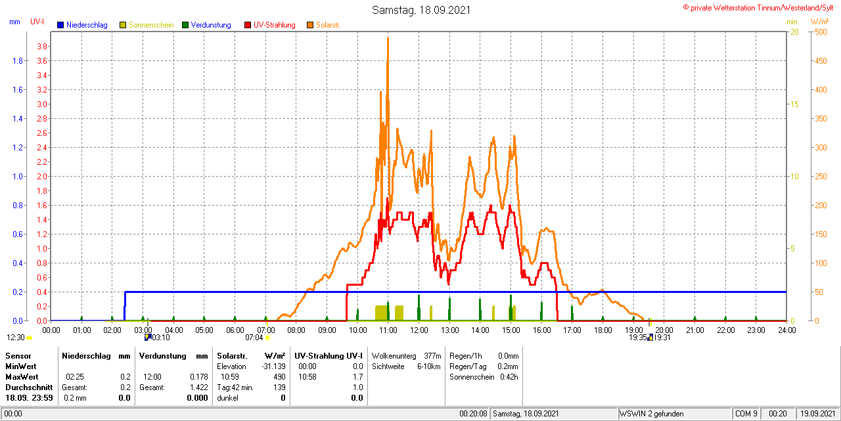Click the '18.09. 23:59' row label
This screenshot has width=841, height=421.
tap(29, 398)
